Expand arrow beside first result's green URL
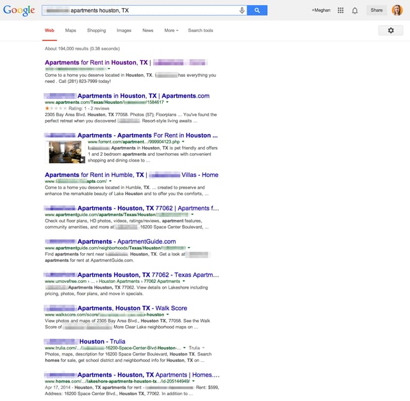 click(109, 69)
